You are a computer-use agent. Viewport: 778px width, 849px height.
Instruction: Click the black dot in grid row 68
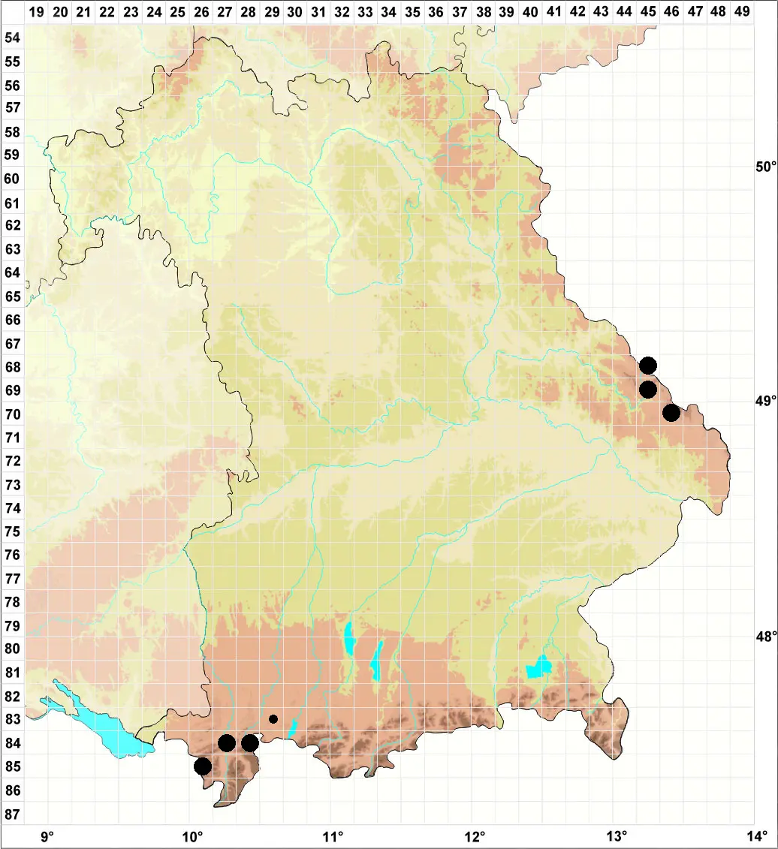coord(648,366)
